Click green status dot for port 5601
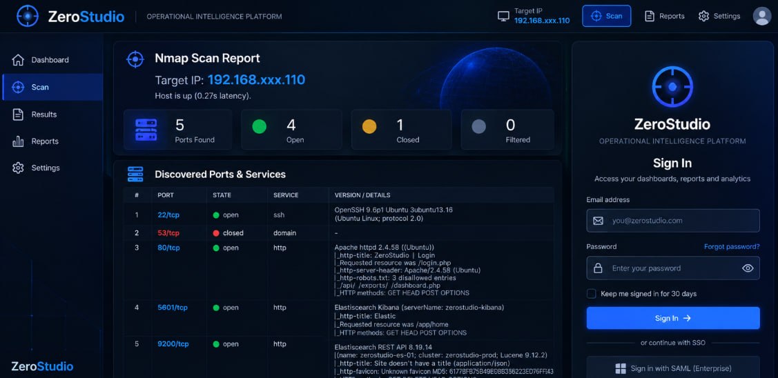Viewport: 778px width, 378px height. (x=216, y=308)
